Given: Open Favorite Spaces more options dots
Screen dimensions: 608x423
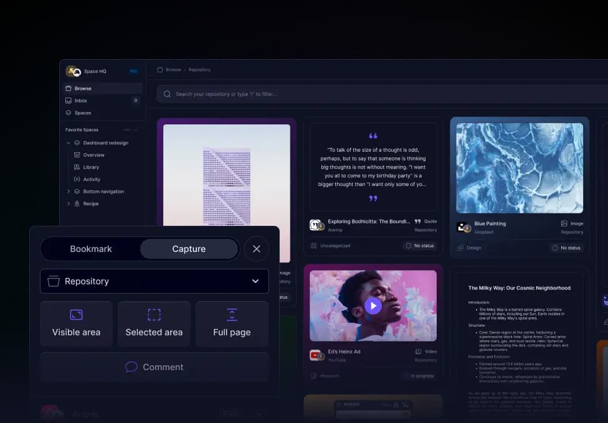Looking at the screenshot, I should point(127,130).
